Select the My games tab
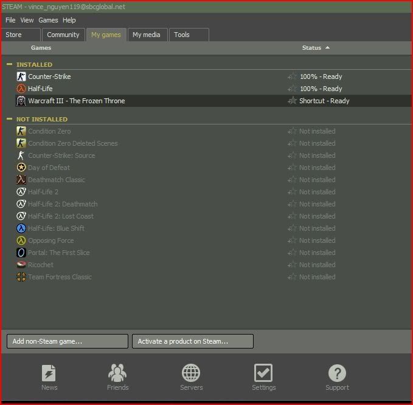Viewport: 413px width, 405px height. (106, 35)
